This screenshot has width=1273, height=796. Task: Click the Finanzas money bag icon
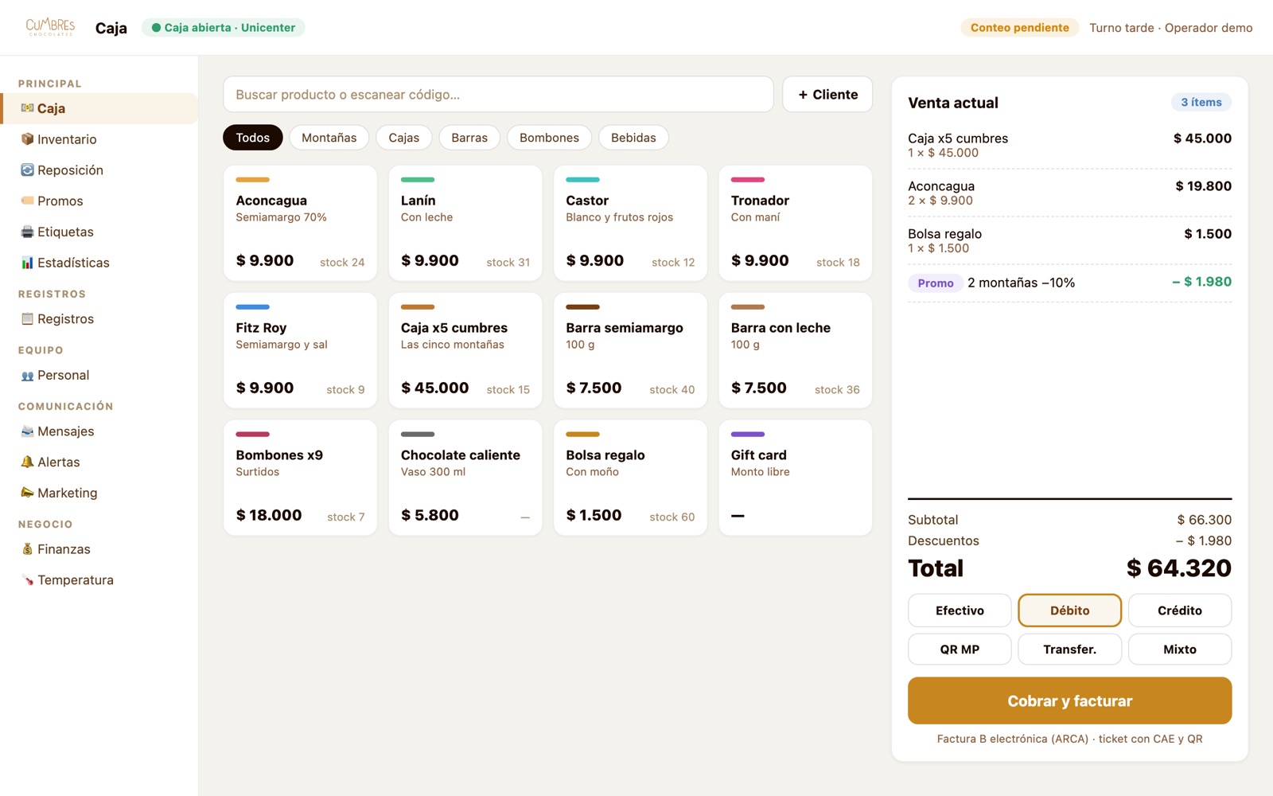coord(27,549)
